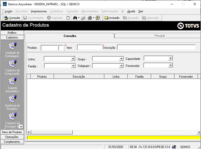Expand the Subgrupo dropdown

point(121,66)
